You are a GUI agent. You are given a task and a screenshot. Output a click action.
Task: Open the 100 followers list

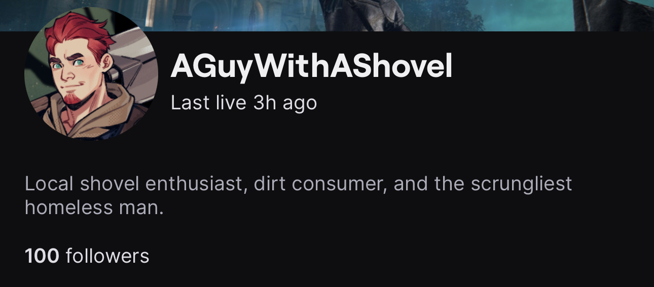pyautogui.click(x=87, y=256)
